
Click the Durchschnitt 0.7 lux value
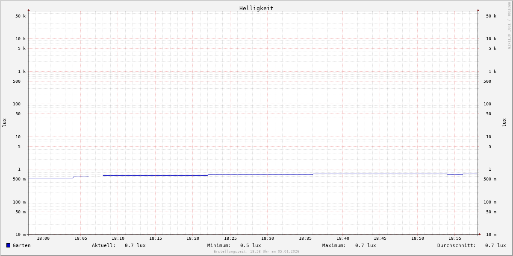(495, 245)
